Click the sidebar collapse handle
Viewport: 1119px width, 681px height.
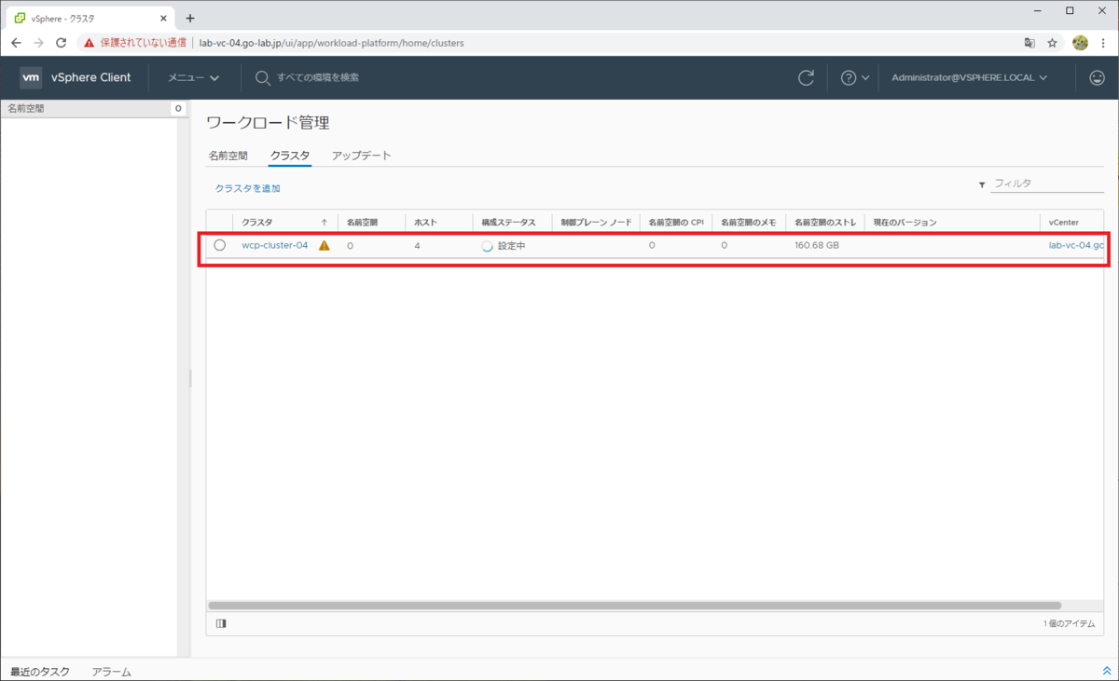(190, 378)
